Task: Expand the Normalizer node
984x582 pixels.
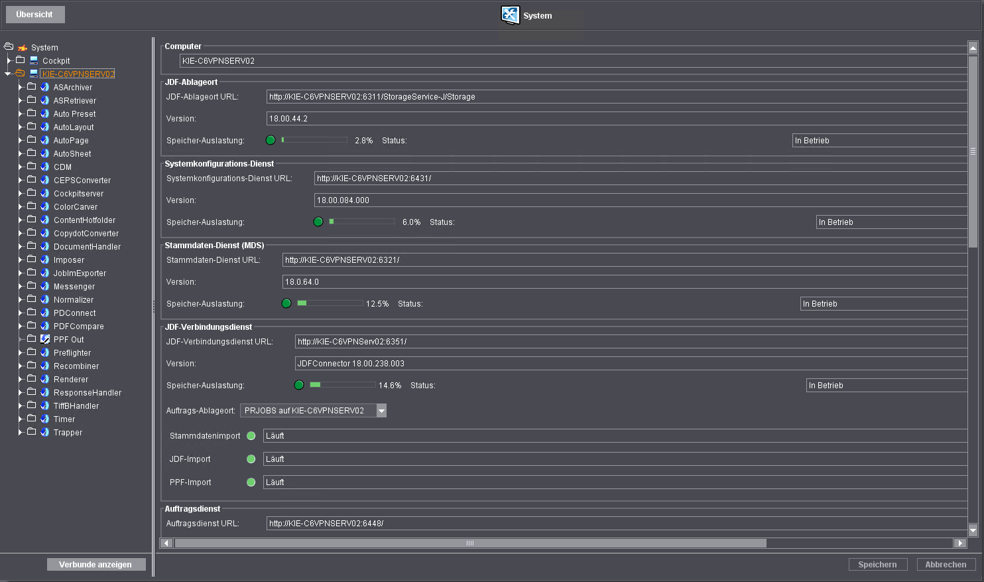Action: tap(20, 299)
